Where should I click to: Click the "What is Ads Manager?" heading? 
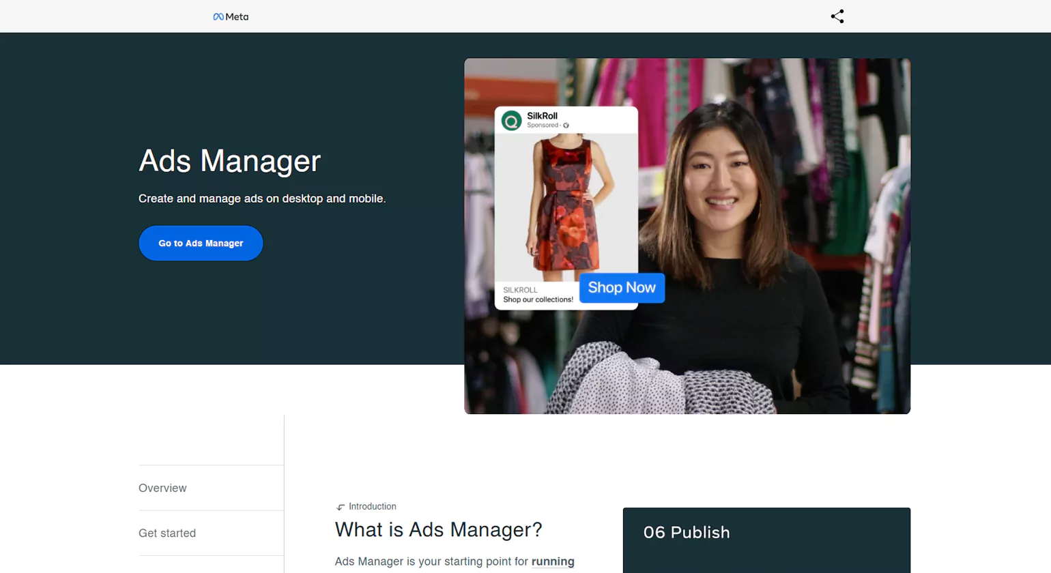439,529
